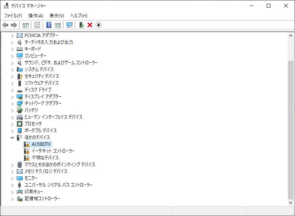Maximize the Device Manager window
295x216 pixels.
point(269,6)
